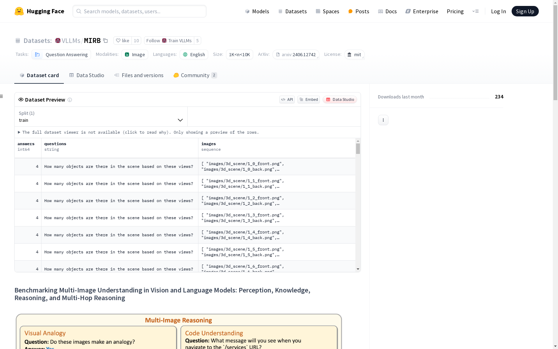Screen dimensions: 558x349
Task: Open the Dataset card tab
Action: pyautogui.click(x=39, y=75)
